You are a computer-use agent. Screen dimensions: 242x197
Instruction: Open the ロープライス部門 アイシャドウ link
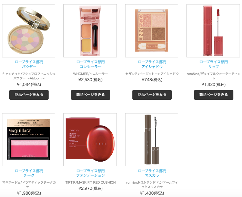click(152, 64)
